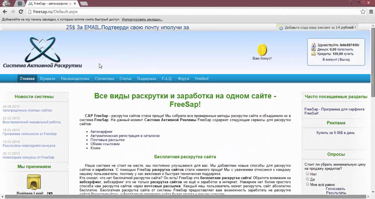Open the Правила menu item

coord(47,78)
